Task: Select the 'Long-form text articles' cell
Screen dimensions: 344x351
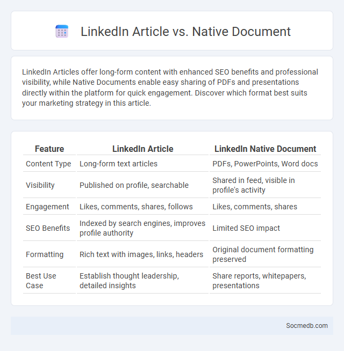Action: pos(142,164)
